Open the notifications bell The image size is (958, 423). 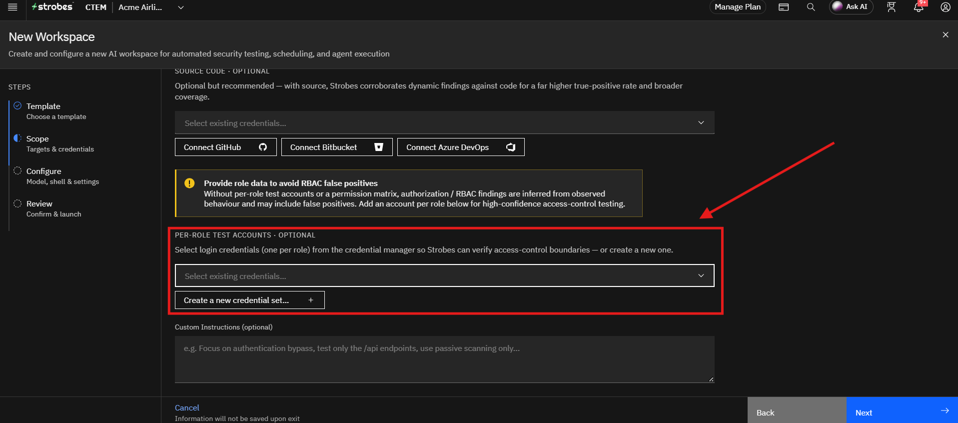[x=919, y=7]
